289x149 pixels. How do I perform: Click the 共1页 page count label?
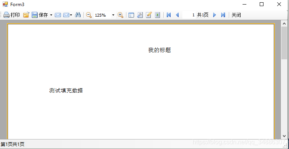coord(203,15)
